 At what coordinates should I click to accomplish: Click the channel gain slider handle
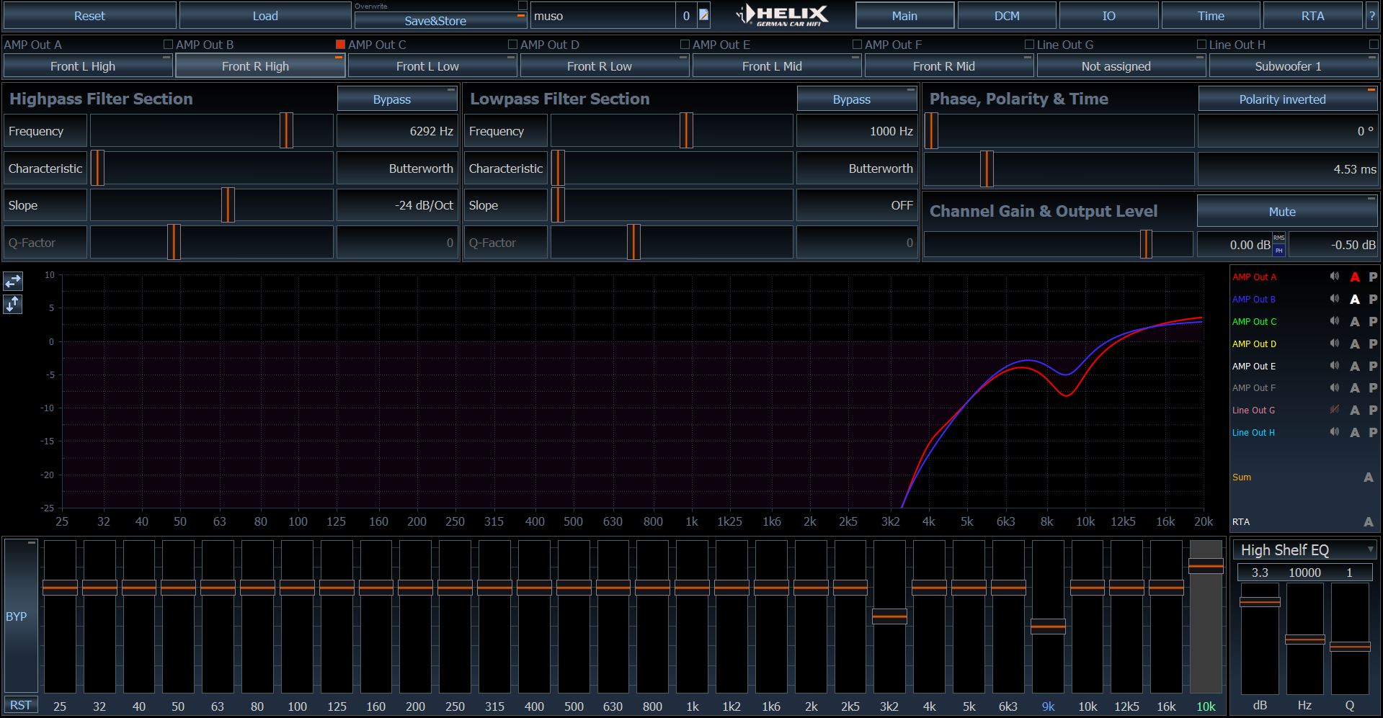1145,244
